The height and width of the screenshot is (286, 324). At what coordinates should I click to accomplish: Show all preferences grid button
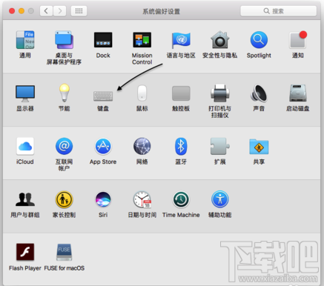tap(79, 11)
